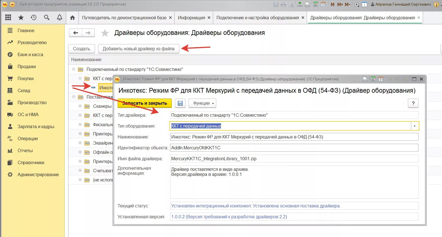Click the M memory button in top toolbar

[332, 4]
